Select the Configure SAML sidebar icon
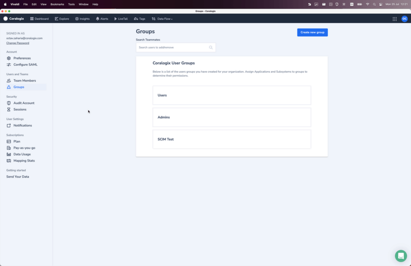The width and height of the screenshot is (411, 266). pos(9,65)
